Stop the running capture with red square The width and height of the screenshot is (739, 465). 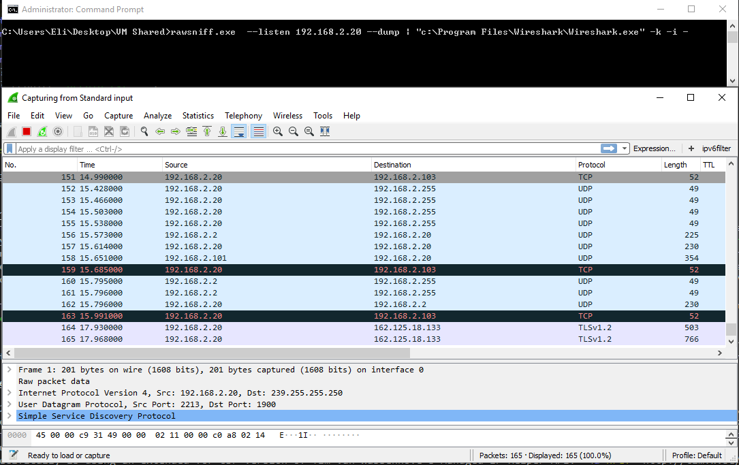27,132
